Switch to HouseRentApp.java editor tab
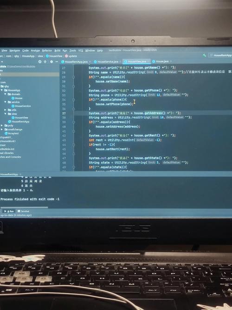This screenshot has width=232, height=310. pyautogui.click(x=75, y=62)
